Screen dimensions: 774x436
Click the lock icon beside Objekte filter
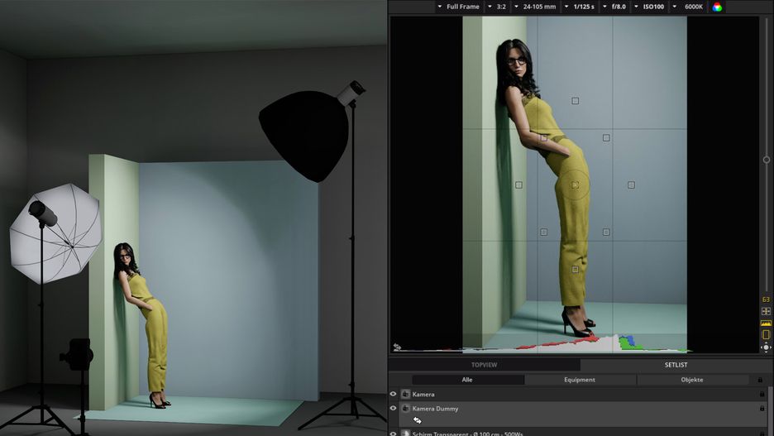pyautogui.click(x=760, y=380)
